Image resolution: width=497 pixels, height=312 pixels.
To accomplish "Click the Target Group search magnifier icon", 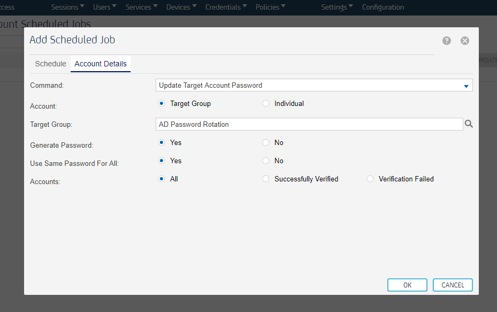I will [469, 124].
